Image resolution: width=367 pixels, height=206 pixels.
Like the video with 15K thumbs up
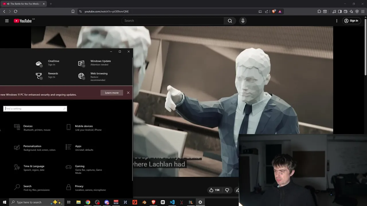214,190
